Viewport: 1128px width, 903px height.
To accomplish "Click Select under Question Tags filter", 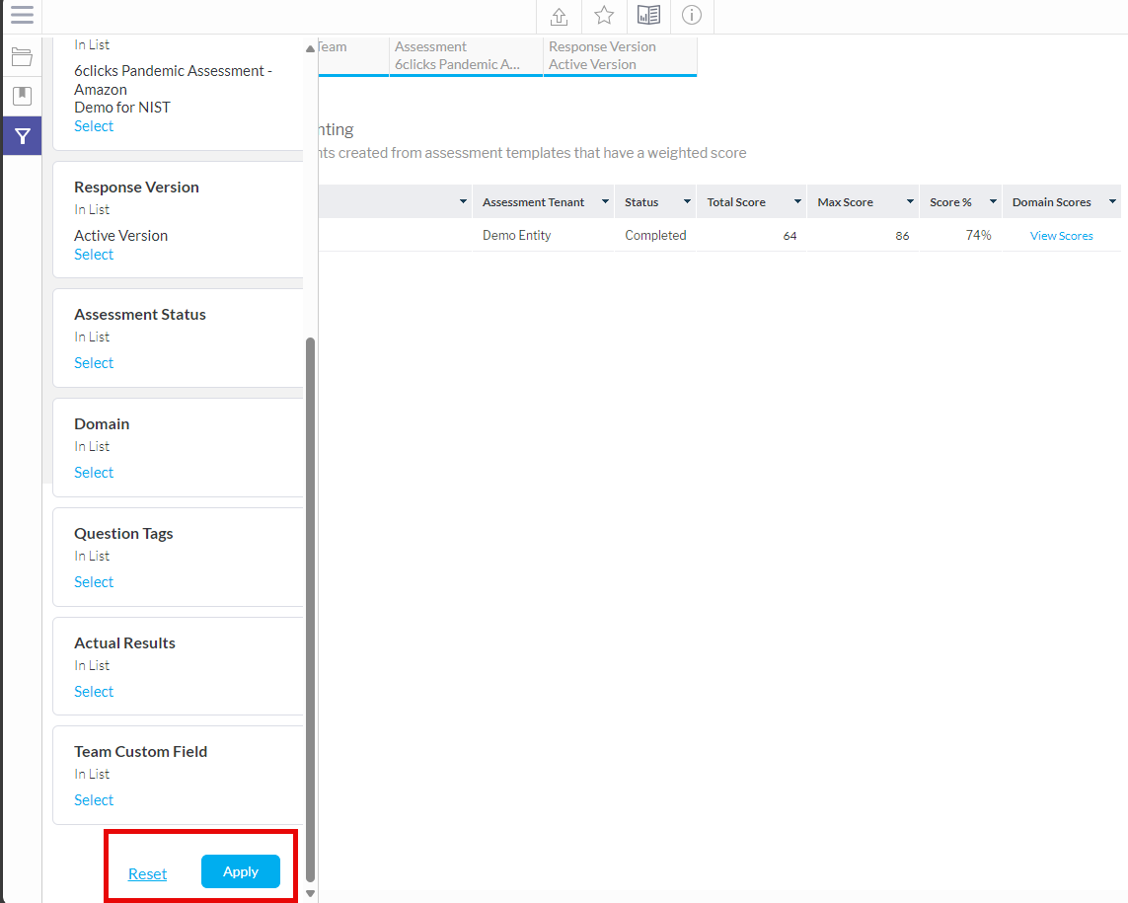I will (94, 582).
